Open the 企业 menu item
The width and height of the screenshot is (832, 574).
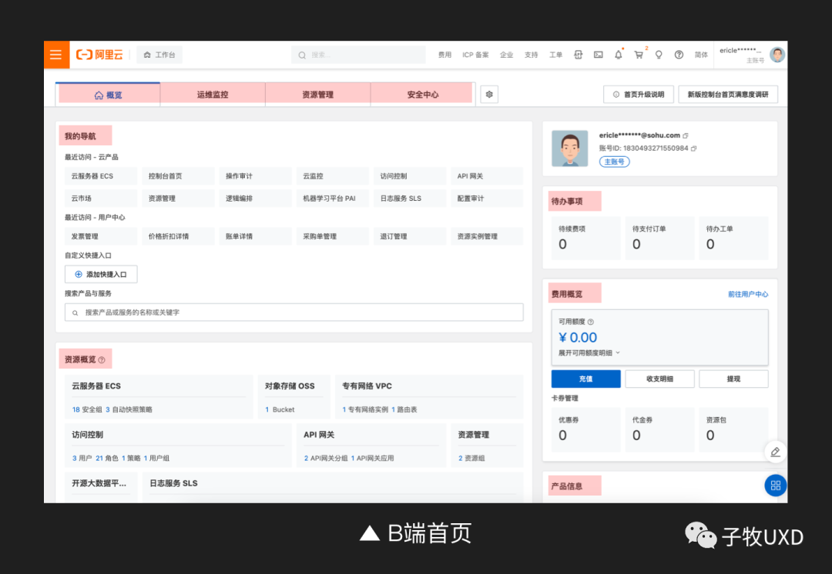(x=506, y=55)
